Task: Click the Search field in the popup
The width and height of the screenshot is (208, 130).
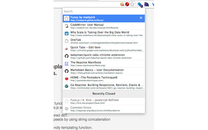Action: (x=104, y=11)
